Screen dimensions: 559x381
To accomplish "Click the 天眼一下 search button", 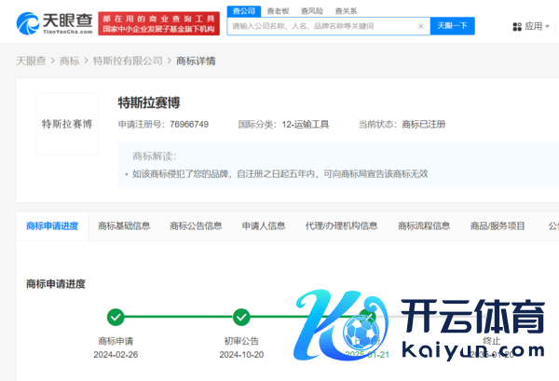I will [x=452, y=26].
